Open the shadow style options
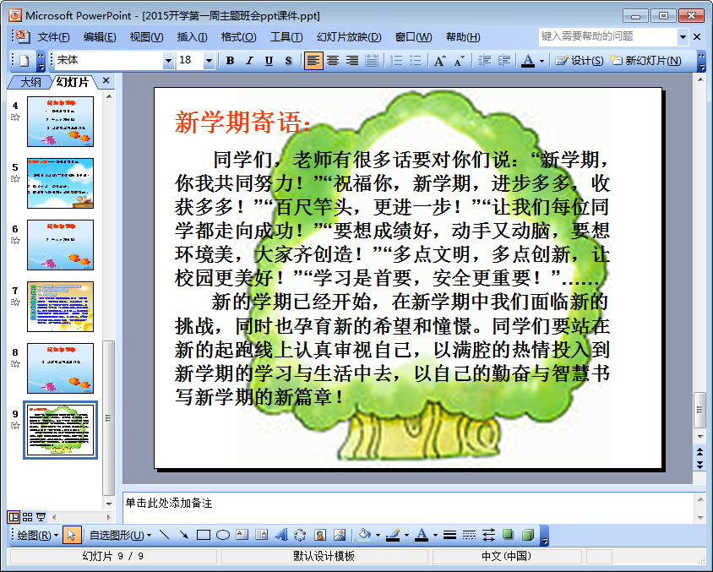This screenshot has width=713, height=572. 508,535
